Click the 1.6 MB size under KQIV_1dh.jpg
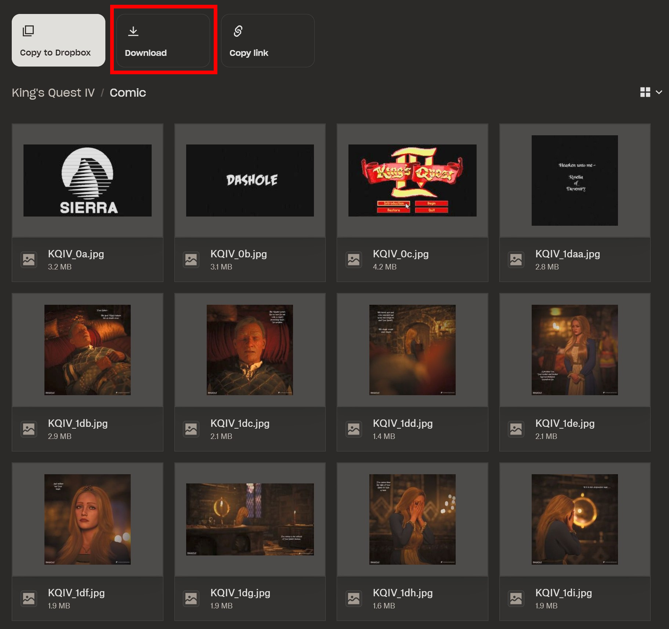Viewport: 669px width, 629px height. point(384,606)
